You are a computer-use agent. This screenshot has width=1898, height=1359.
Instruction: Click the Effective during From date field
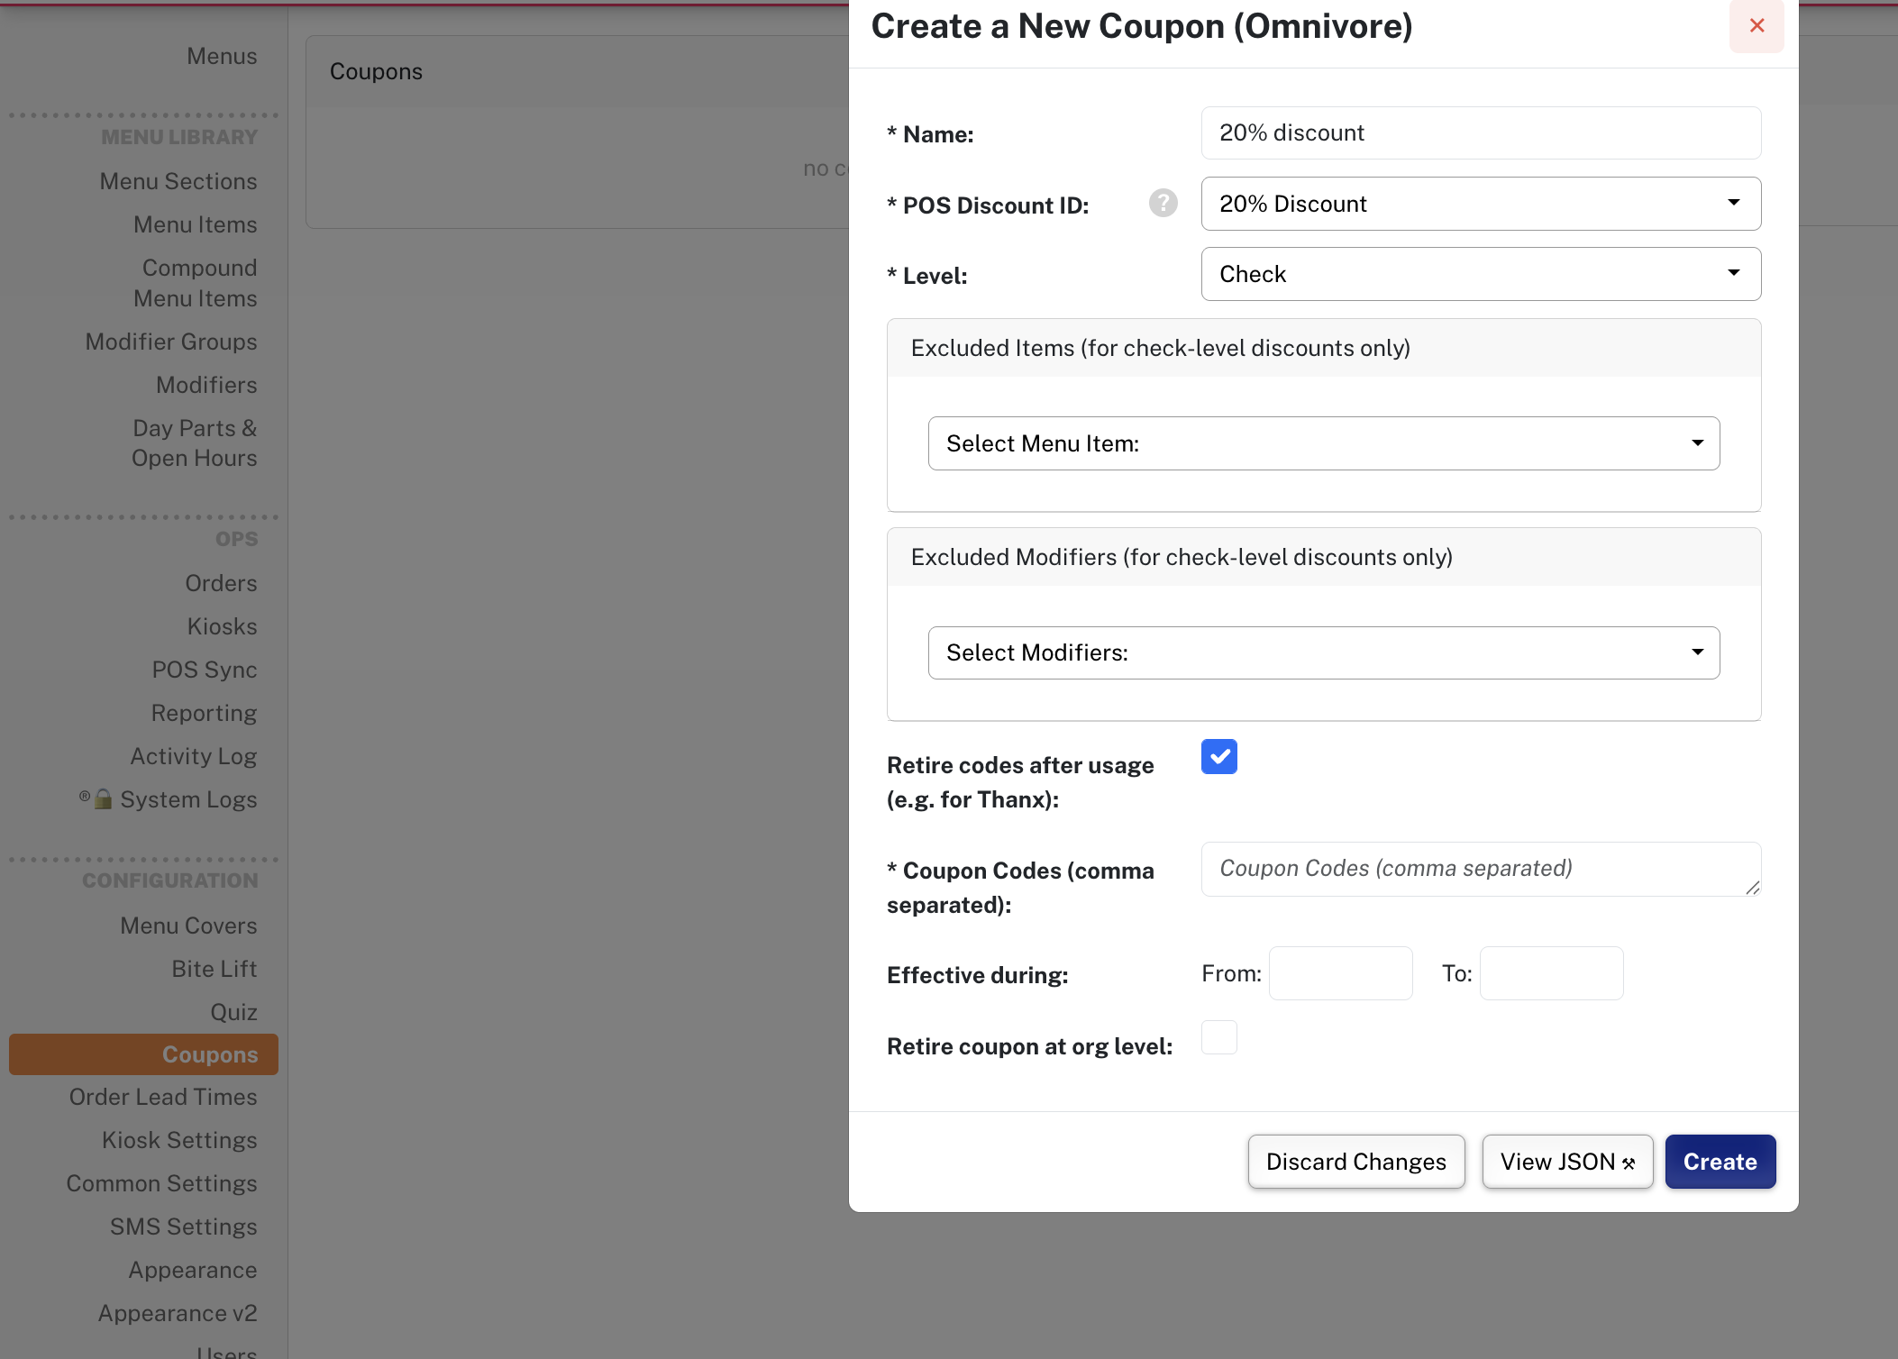pyautogui.click(x=1340, y=973)
